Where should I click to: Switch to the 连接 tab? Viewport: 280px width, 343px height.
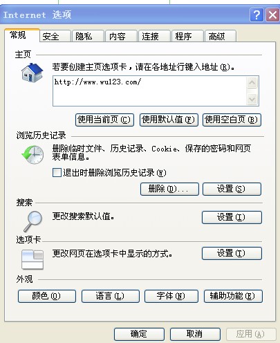point(154,37)
